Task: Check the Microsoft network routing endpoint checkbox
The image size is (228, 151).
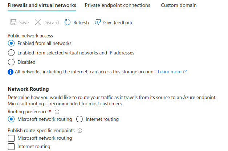Action: pyautogui.click(x=11, y=138)
